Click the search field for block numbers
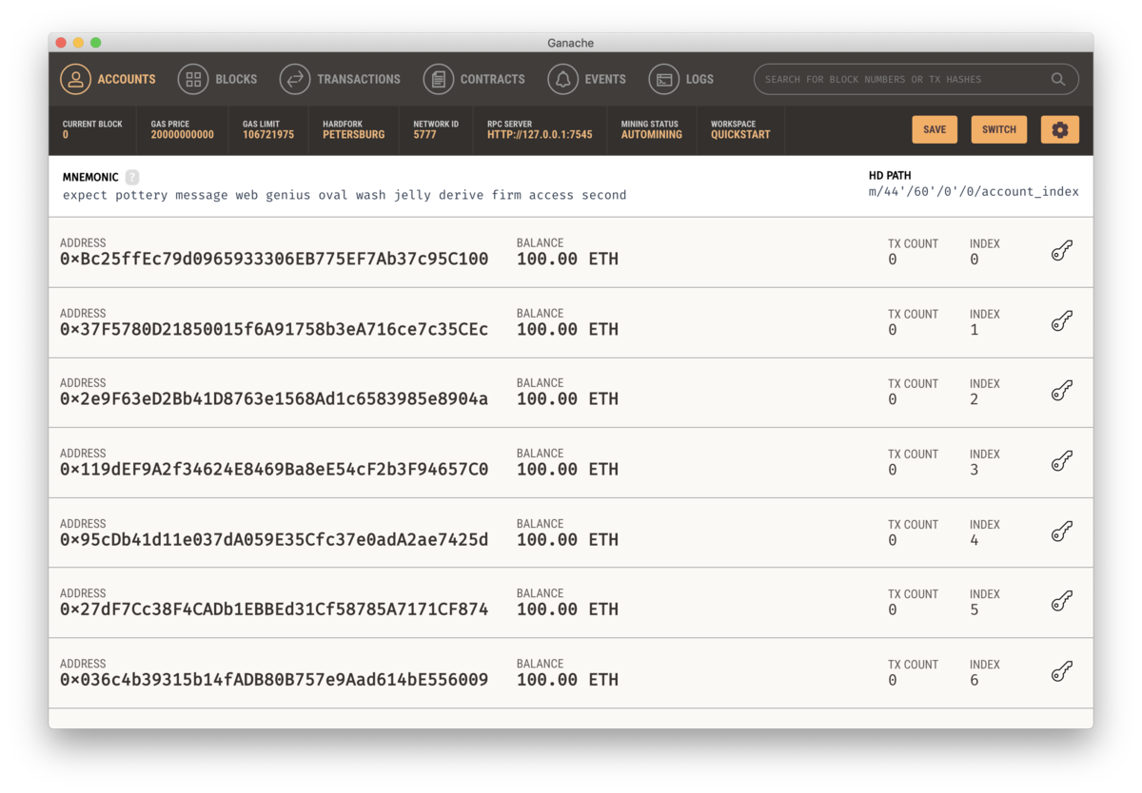The image size is (1142, 793). click(x=916, y=79)
